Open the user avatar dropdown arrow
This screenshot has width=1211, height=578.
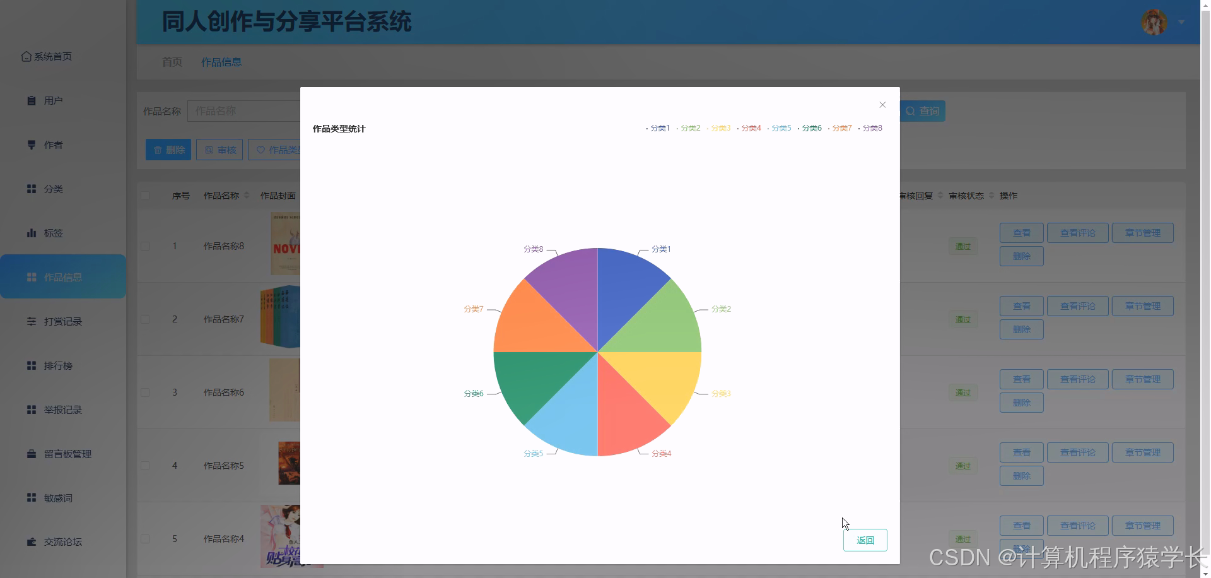coord(1181,22)
